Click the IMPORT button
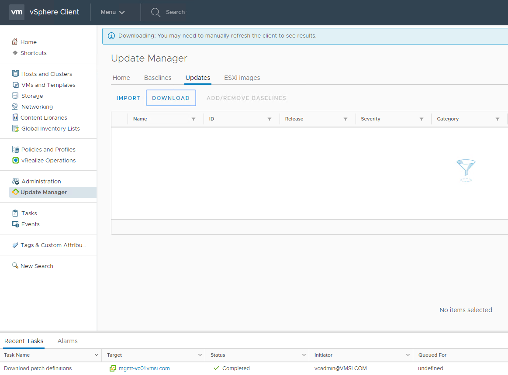Viewport: 508px width, 375px height. pos(128,98)
